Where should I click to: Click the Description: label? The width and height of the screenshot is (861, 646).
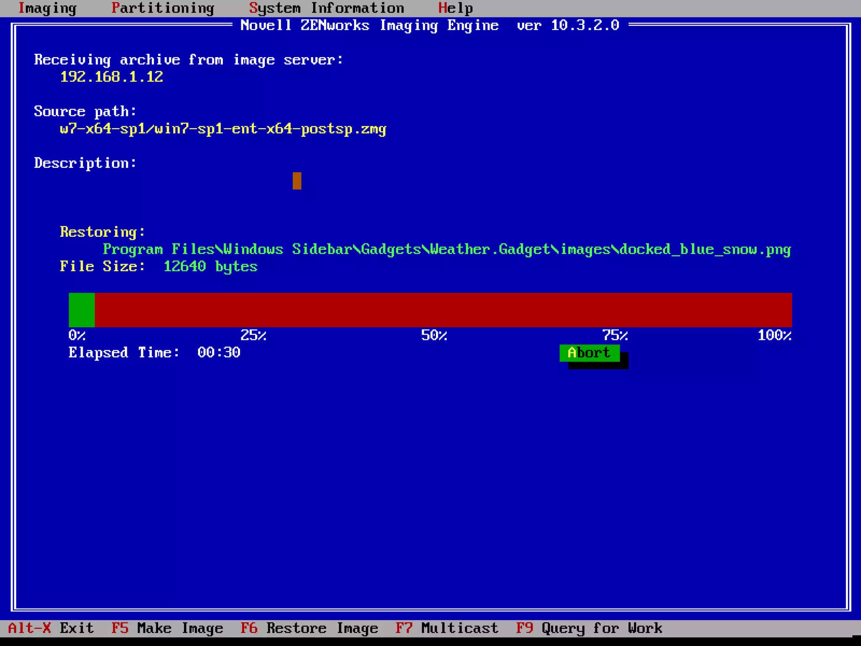(85, 163)
